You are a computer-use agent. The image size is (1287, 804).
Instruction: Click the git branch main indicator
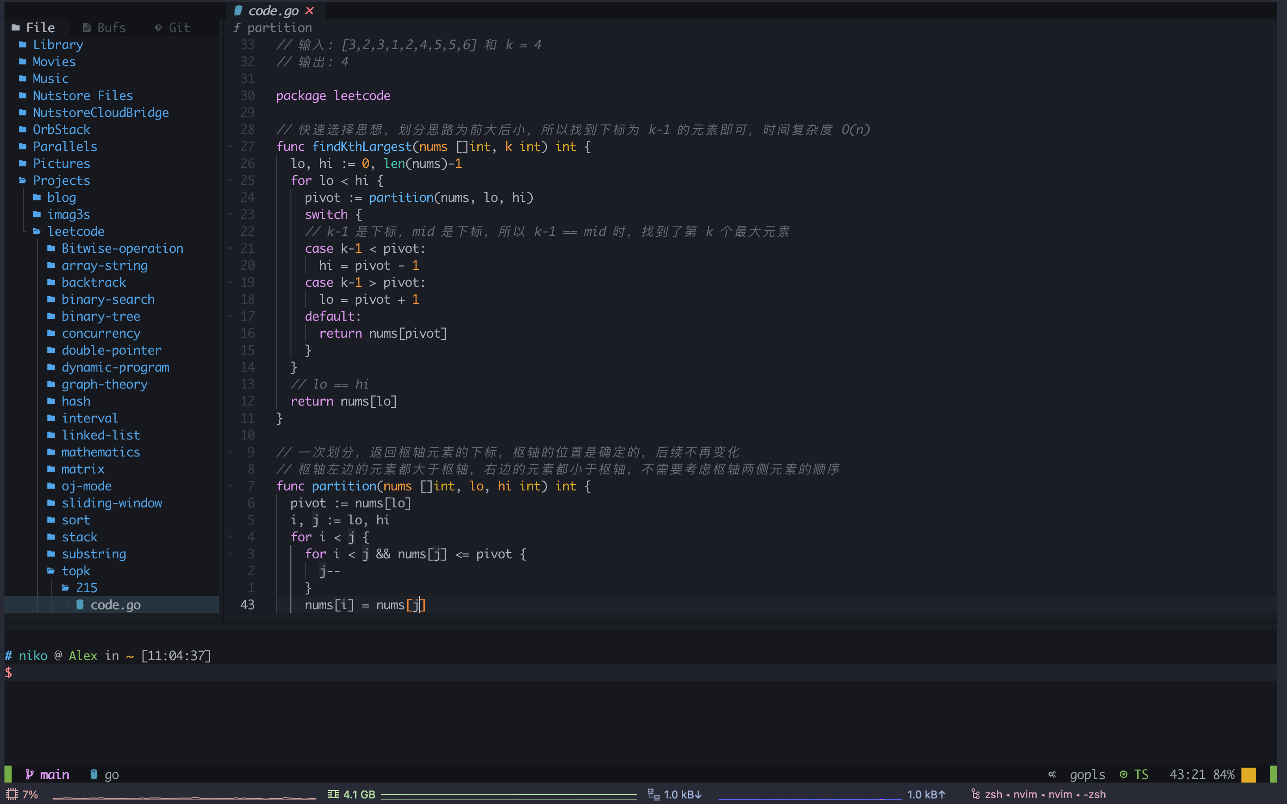coord(48,775)
